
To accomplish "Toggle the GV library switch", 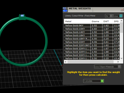I will tap(109, 16).
